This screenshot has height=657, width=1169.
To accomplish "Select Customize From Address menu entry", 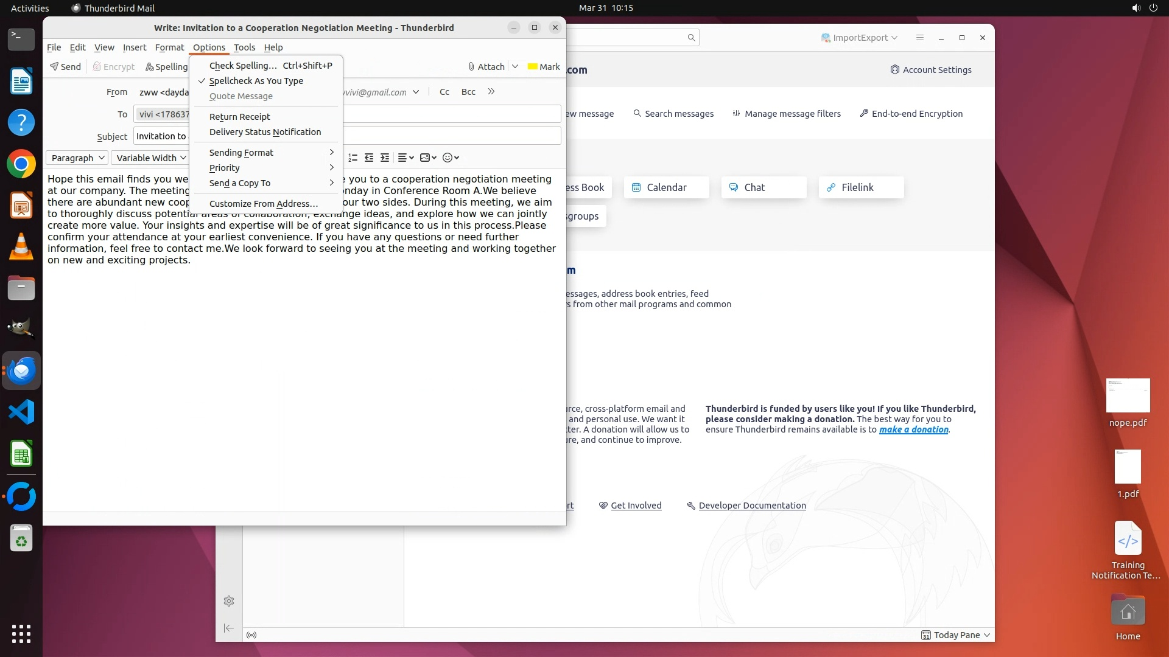I will [x=263, y=204].
